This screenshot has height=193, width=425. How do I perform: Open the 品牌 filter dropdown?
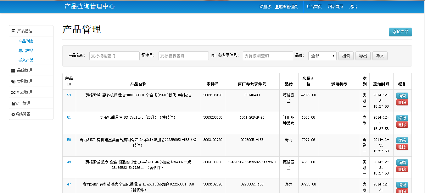click(x=322, y=56)
